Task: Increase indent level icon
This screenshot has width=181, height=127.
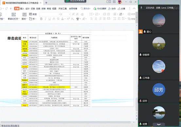Action: click(109, 14)
